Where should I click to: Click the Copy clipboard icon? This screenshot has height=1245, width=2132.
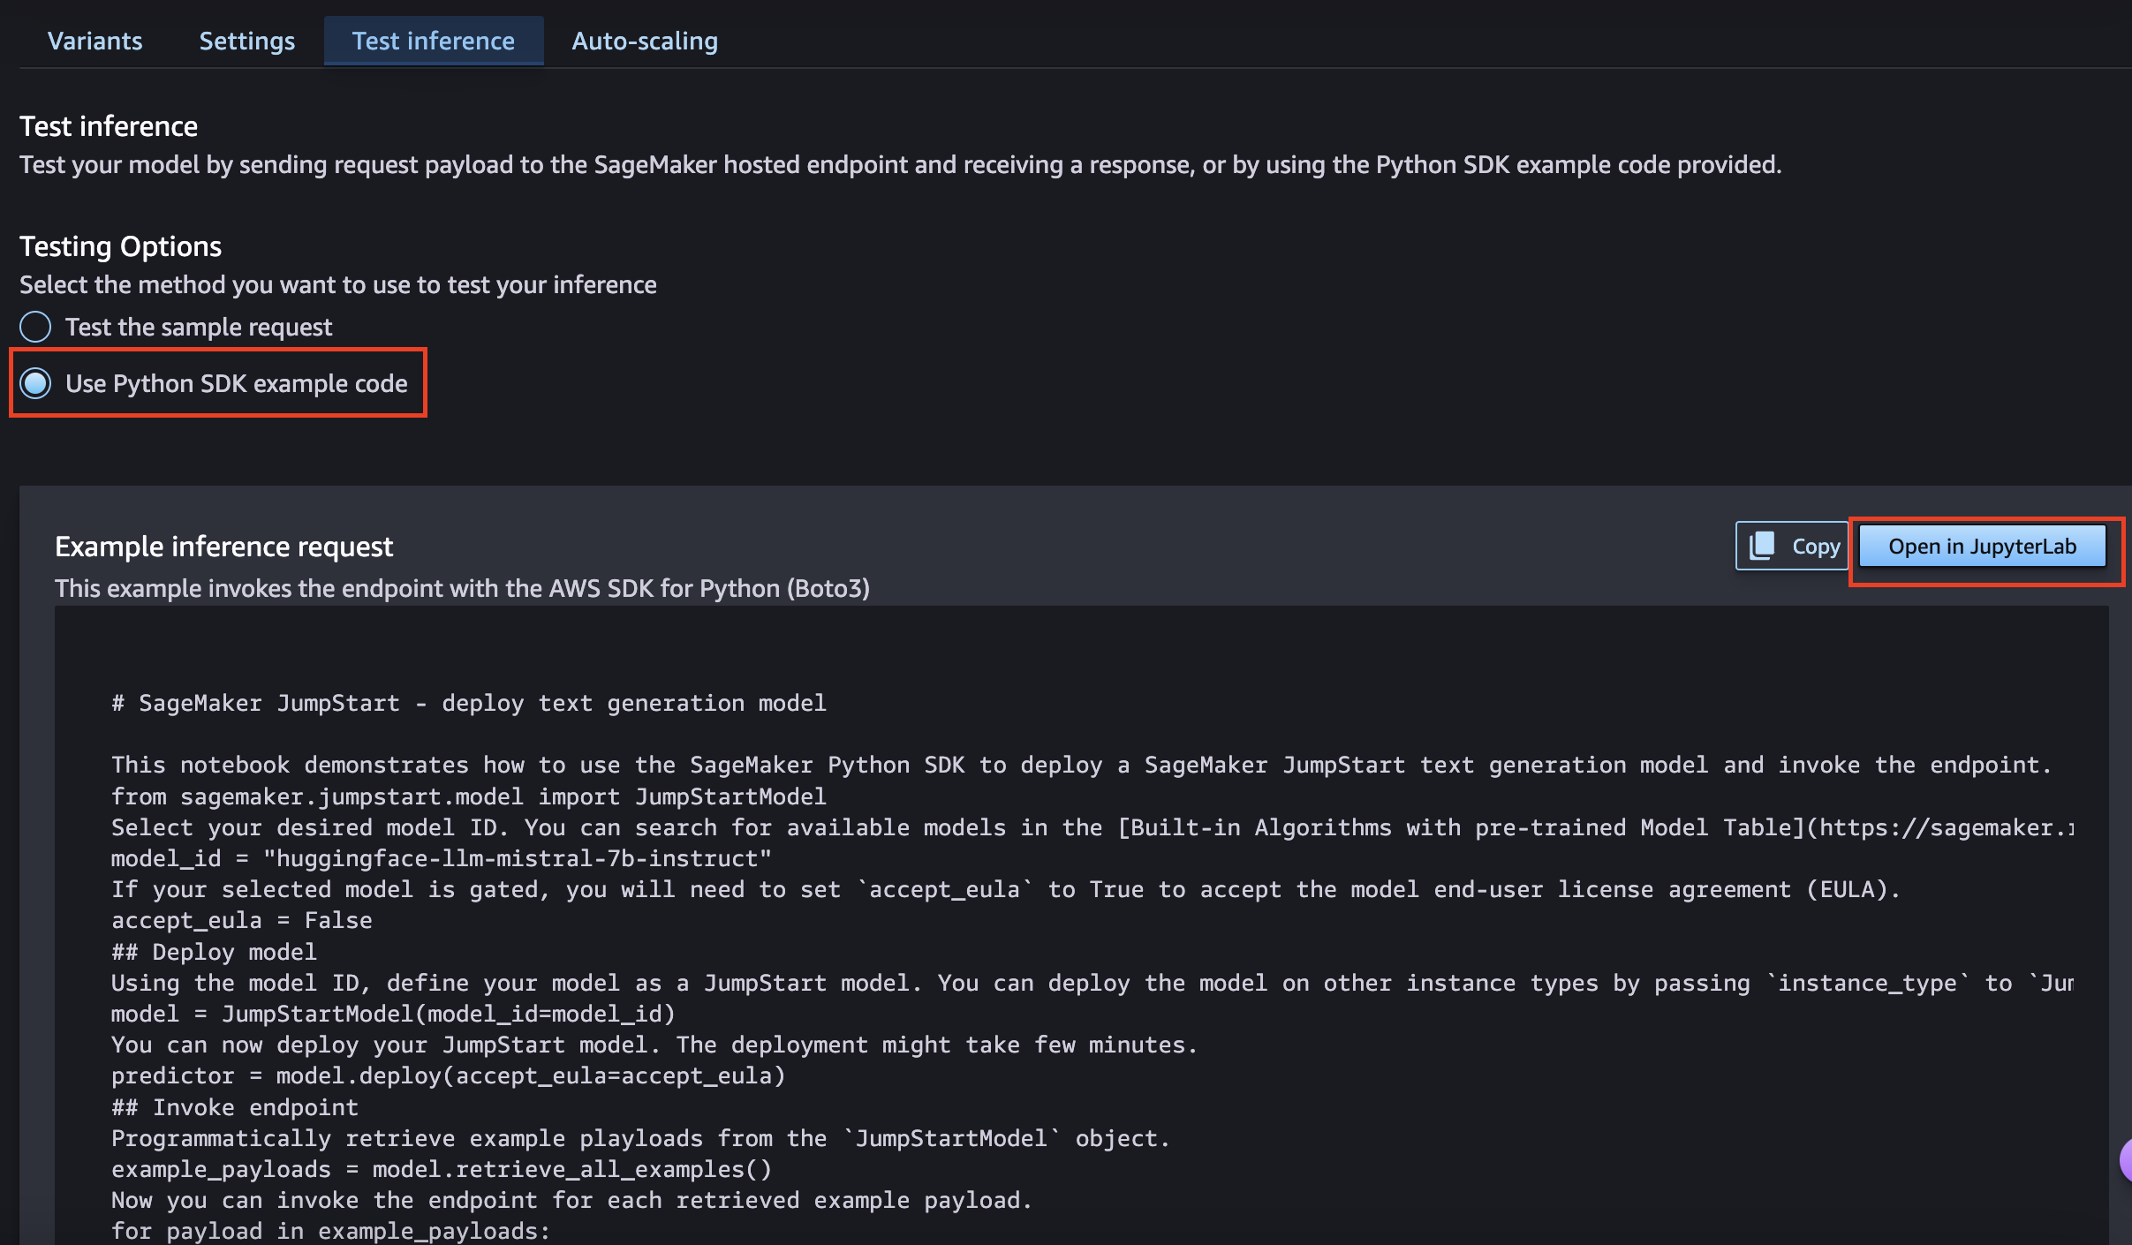pyautogui.click(x=1763, y=546)
